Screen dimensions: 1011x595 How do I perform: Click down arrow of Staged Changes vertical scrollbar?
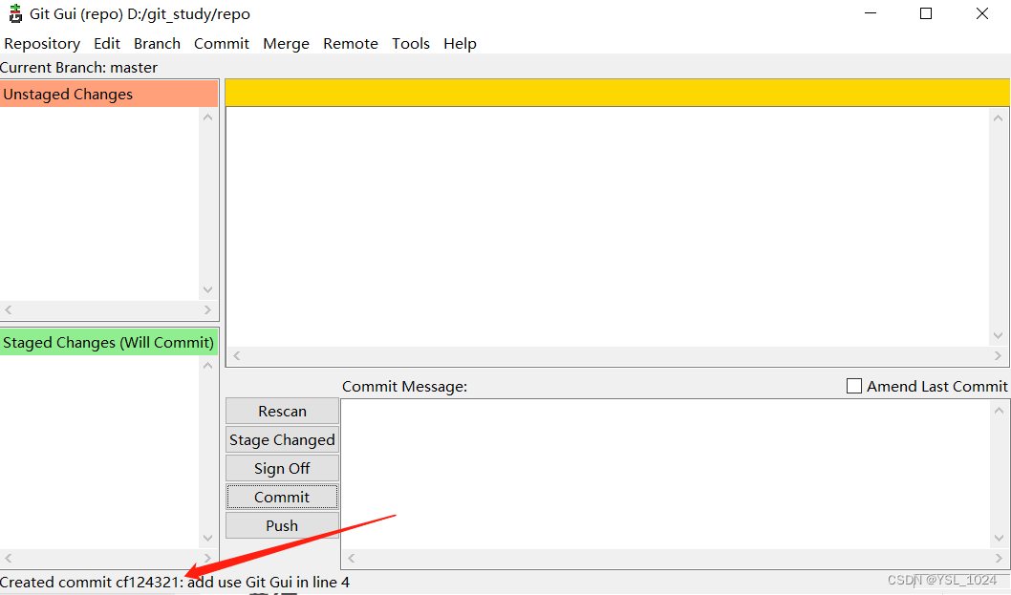pos(207,539)
